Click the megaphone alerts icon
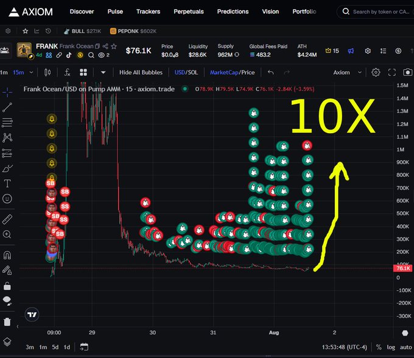This screenshot has width=414, height=358. [x=351, y=51]
